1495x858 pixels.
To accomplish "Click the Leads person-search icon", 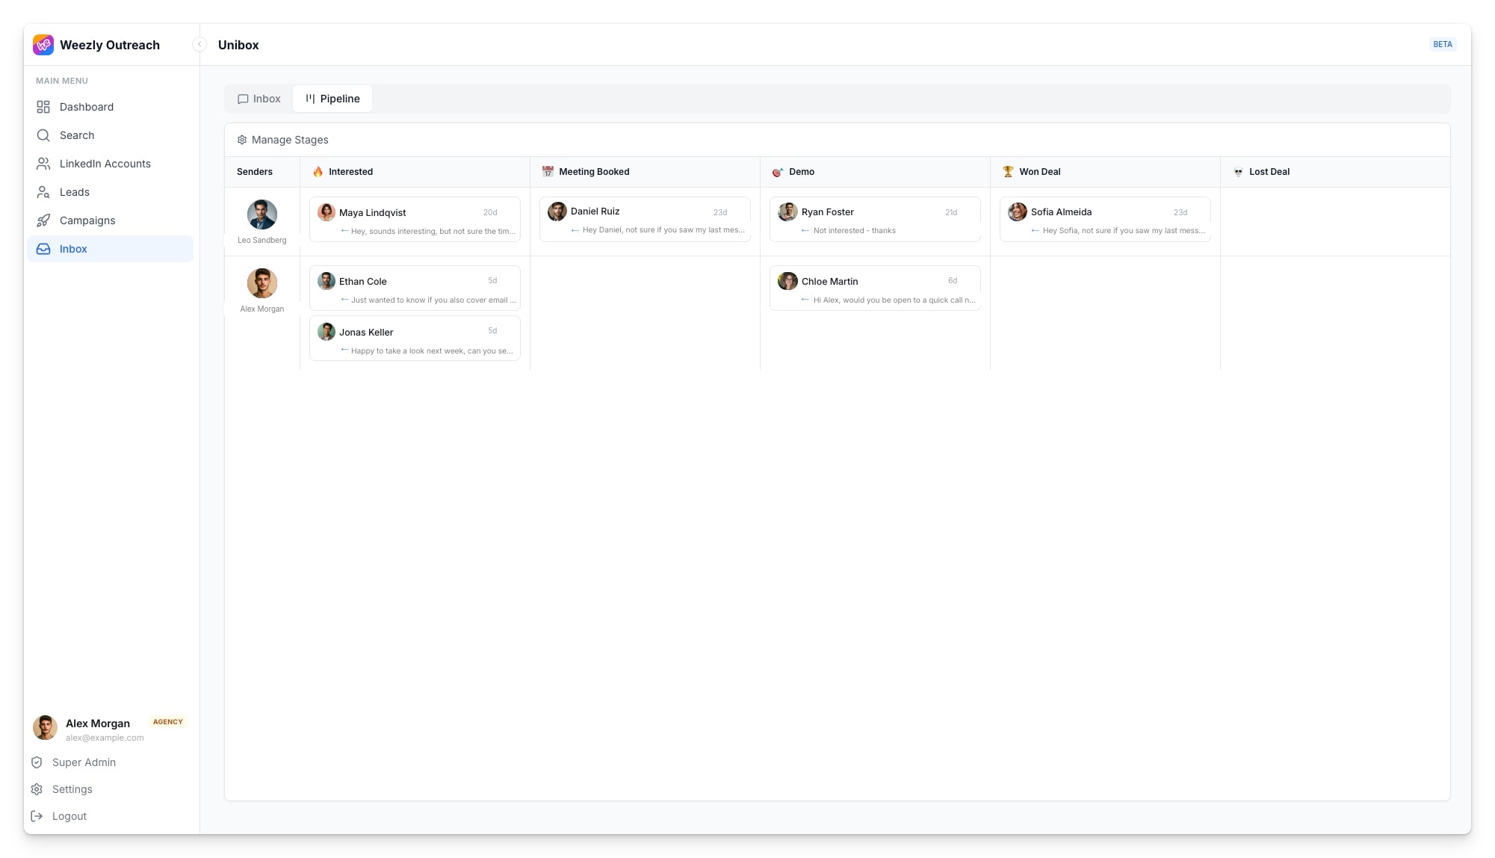I will tap(43, 192).
